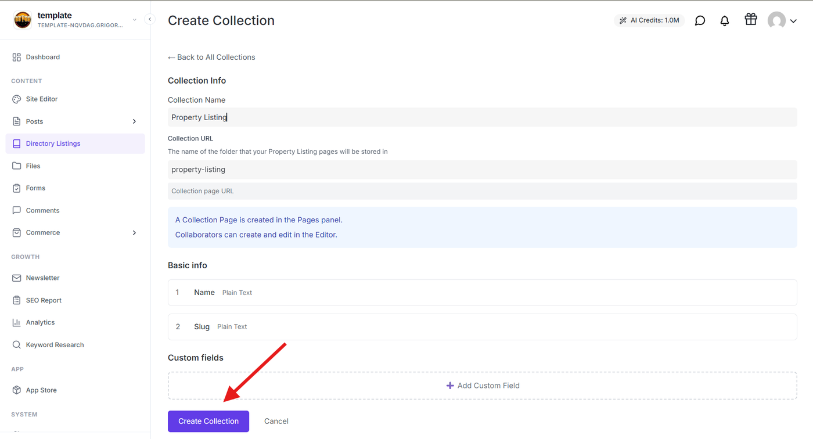
Task: Click the Keyword Research magnifier icon
Action: pyautogui.click(x=16, y=345)
